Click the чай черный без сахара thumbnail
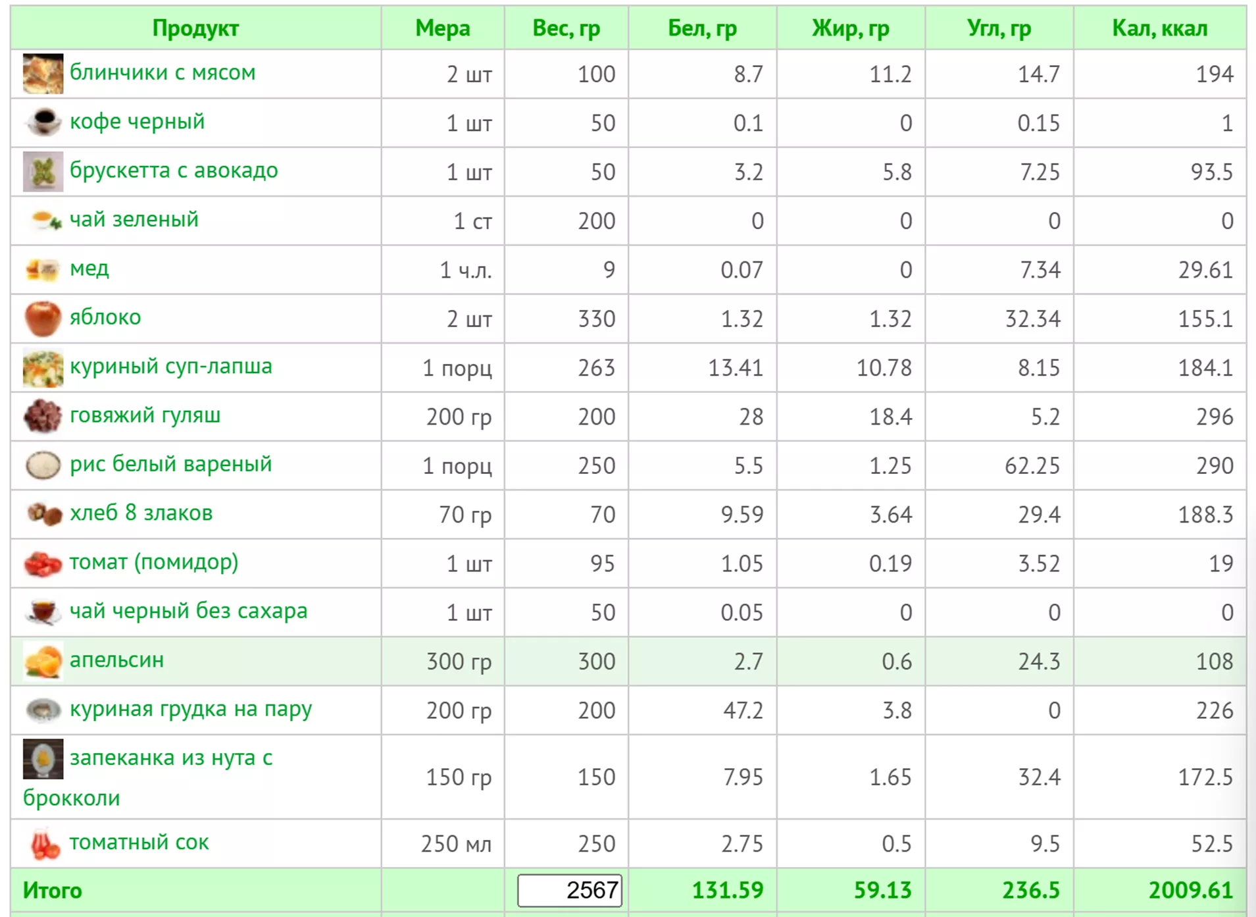This screenshot has width=1256, height=917. [43, 612]
